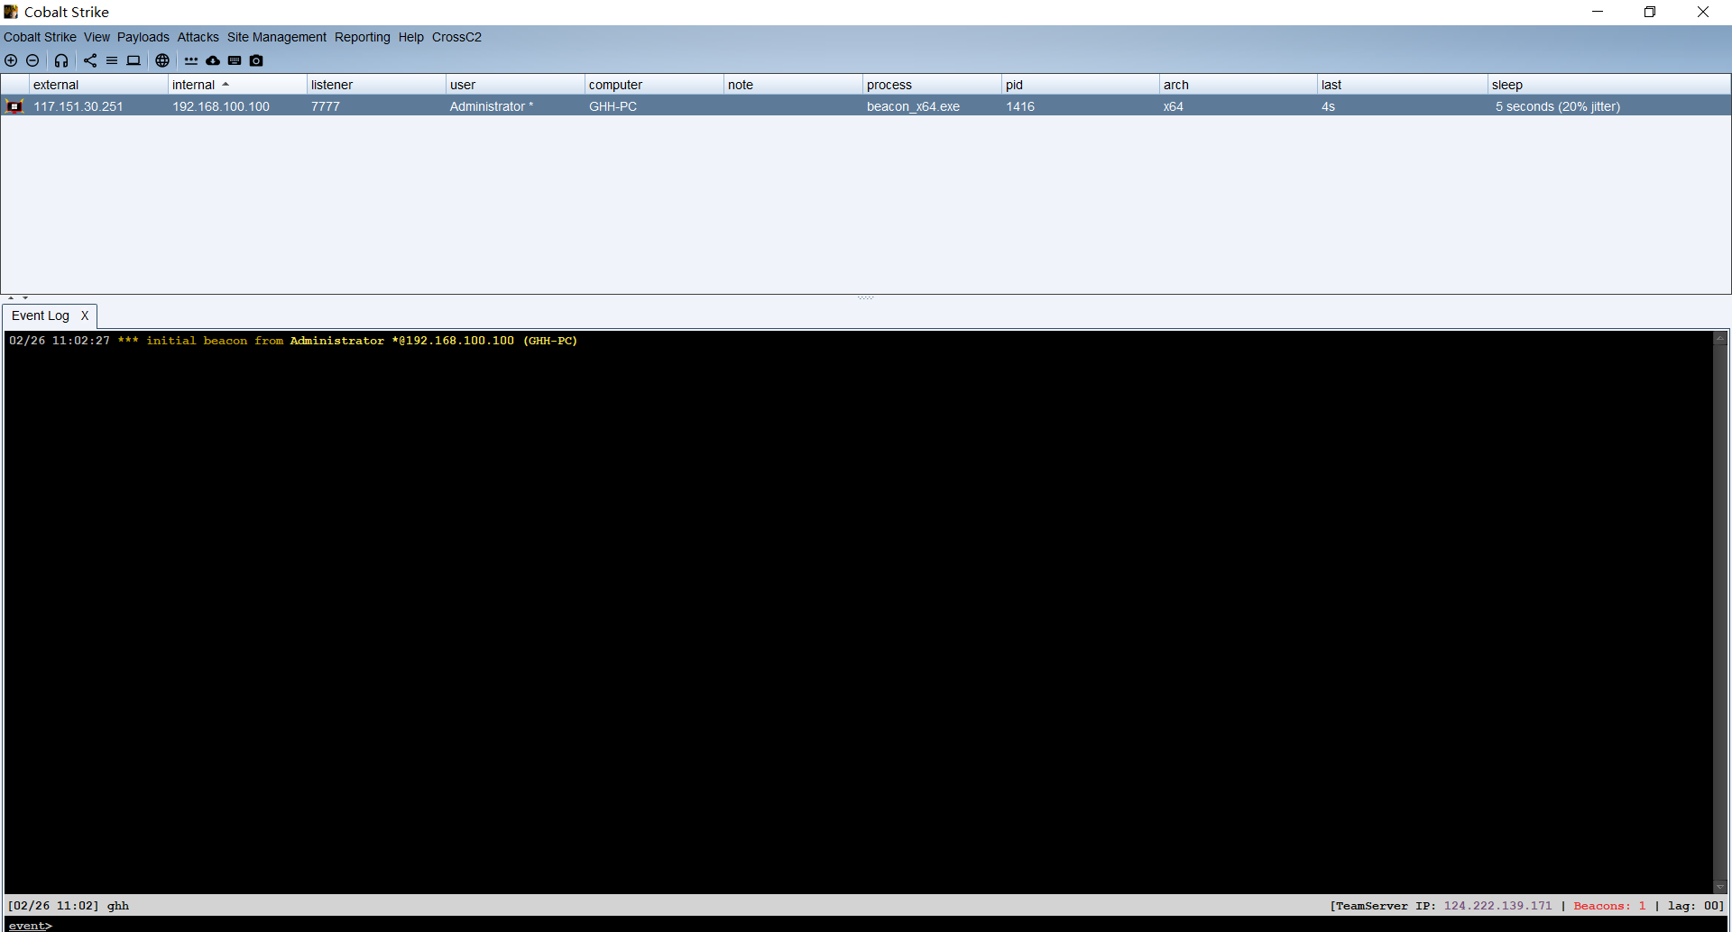Sort sessions by process column header

pyautogui.click(x=932, y=85)
